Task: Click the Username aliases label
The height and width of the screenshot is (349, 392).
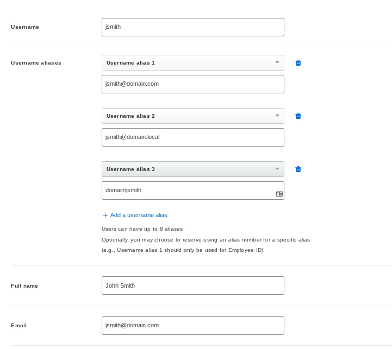Action: 36,63
